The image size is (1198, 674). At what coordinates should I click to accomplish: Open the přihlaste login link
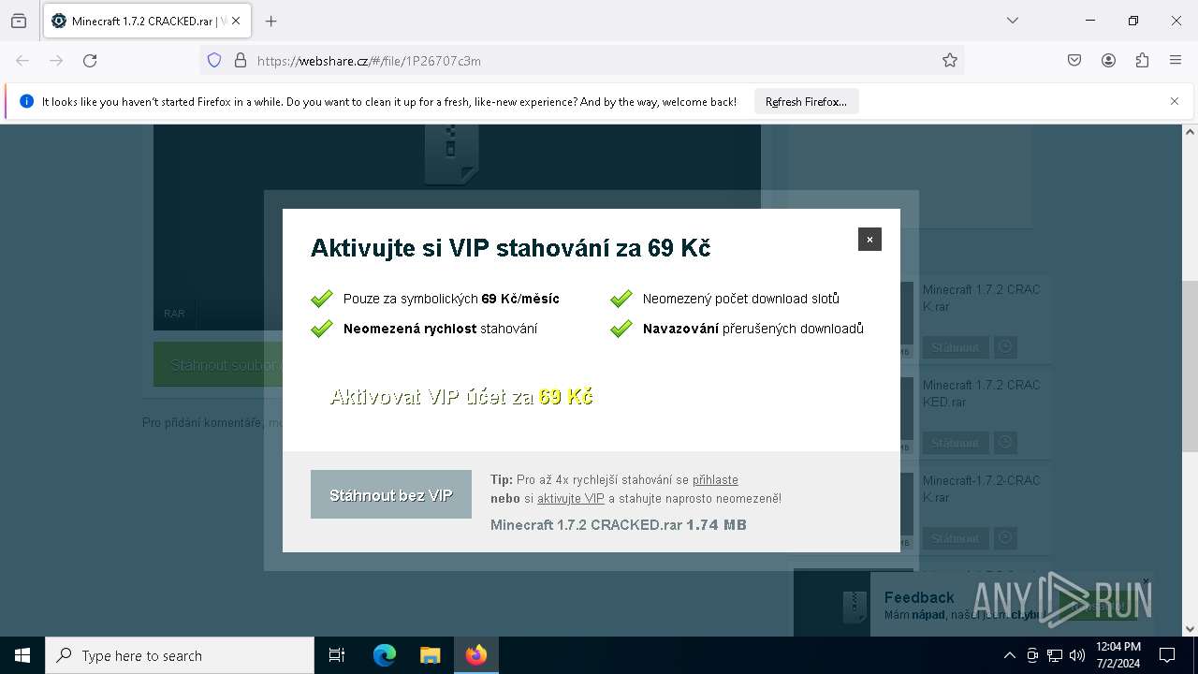(715, 479)
